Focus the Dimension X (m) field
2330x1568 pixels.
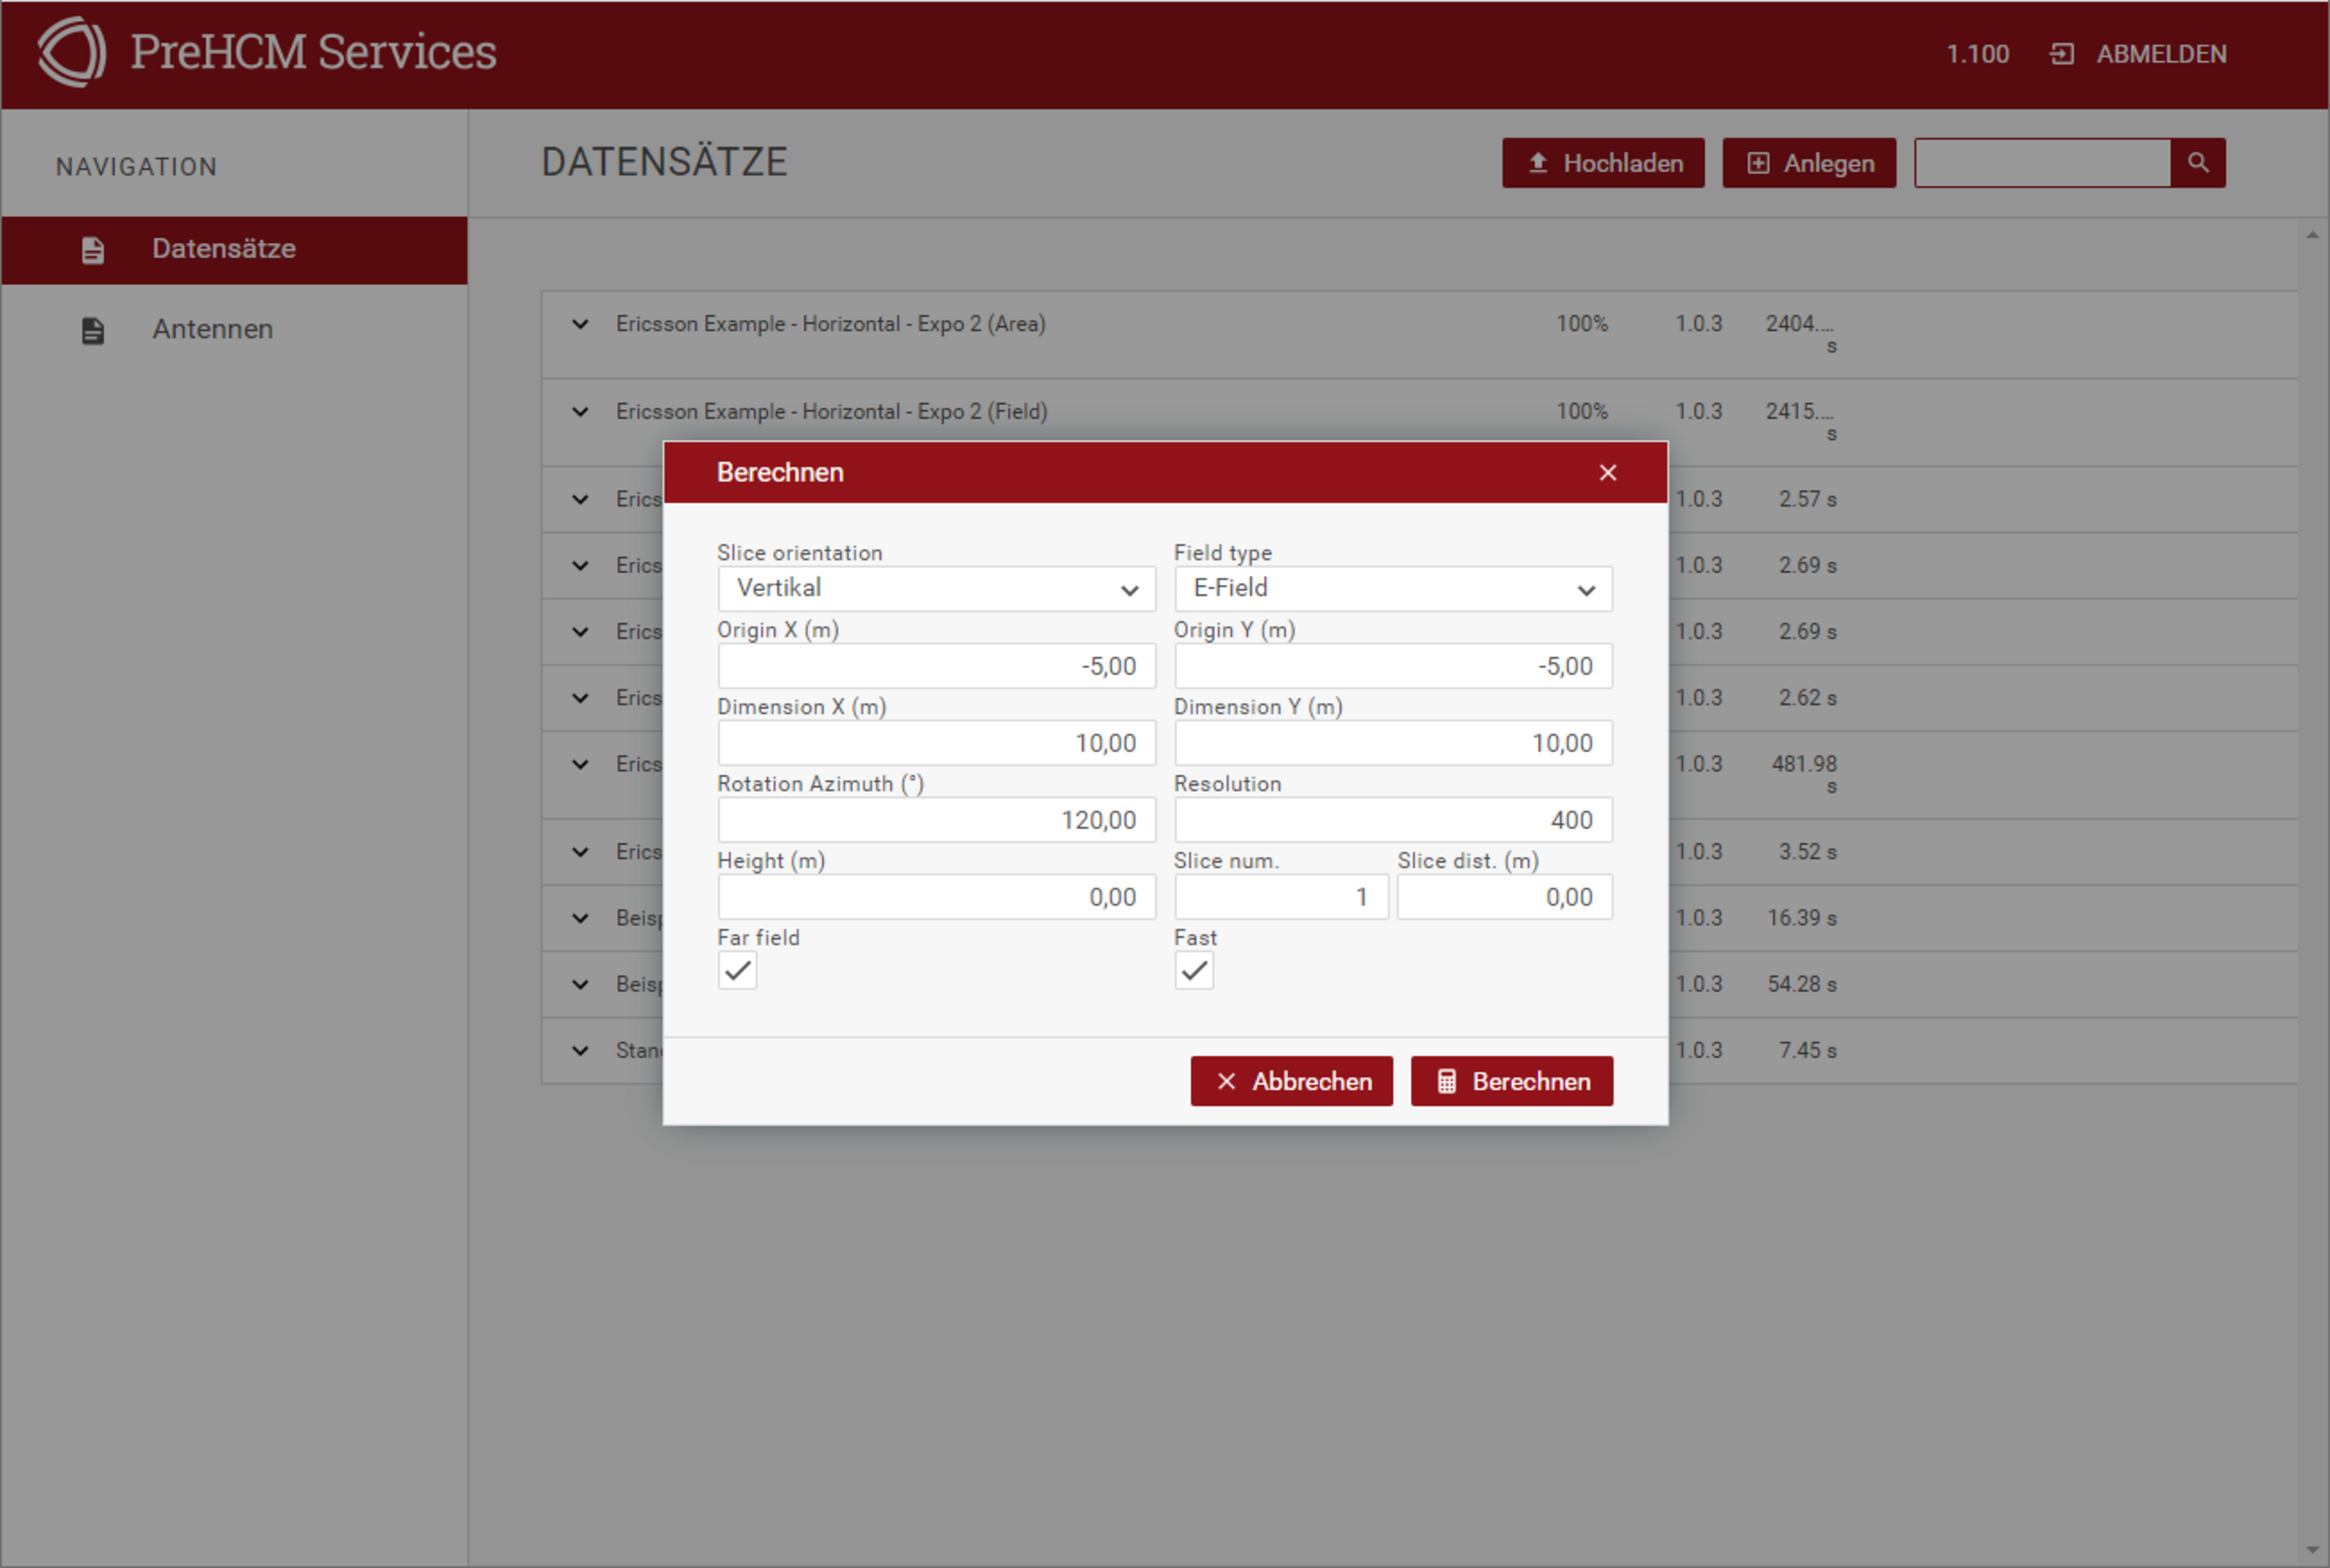937,743
